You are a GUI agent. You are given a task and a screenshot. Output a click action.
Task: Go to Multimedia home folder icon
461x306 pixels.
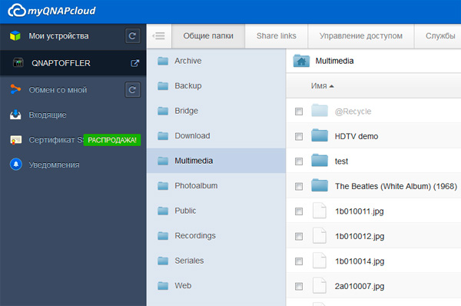pos(301,61)
